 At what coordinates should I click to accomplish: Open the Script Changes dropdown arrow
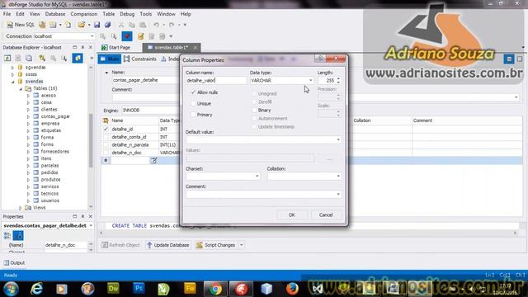click(242, 245)
